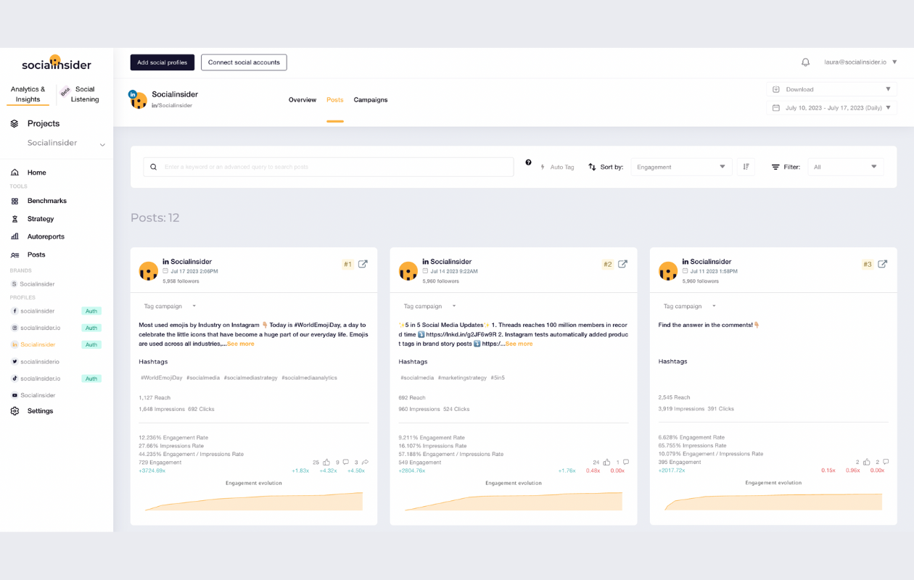914x580 pixels.
Task: Open the Filter All dropdown
Action: [846, 167]
